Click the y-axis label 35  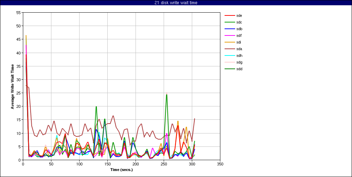pos(19,66)
